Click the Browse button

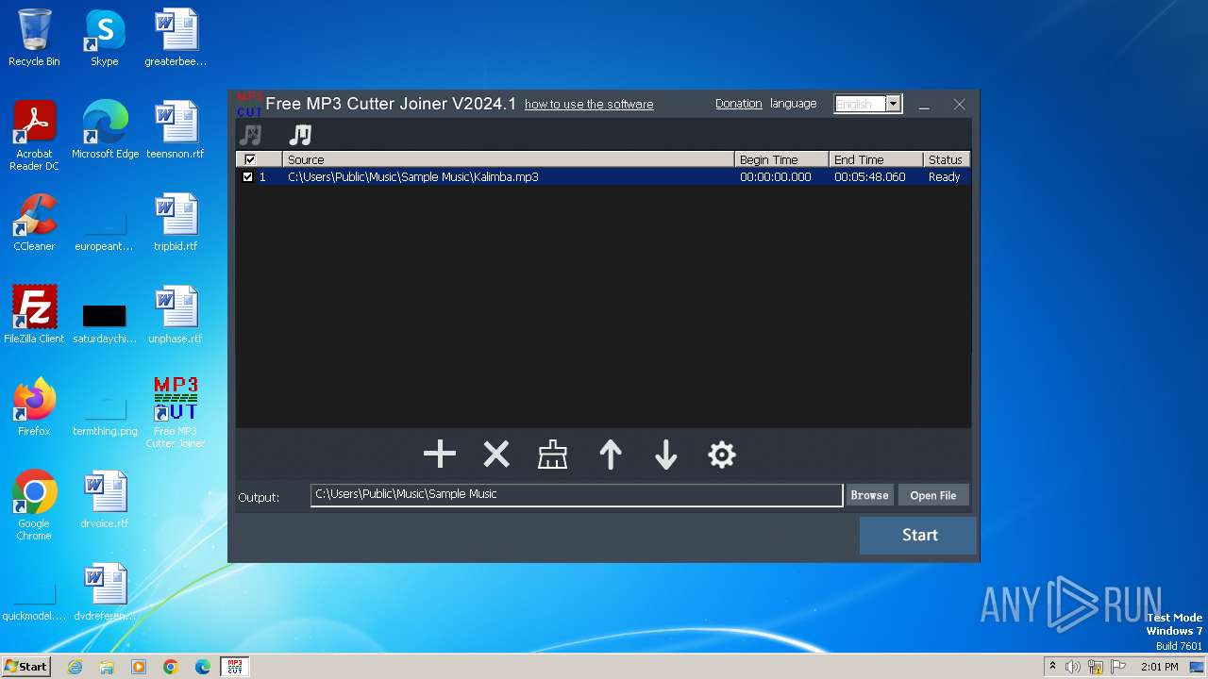tap(869, 495)
